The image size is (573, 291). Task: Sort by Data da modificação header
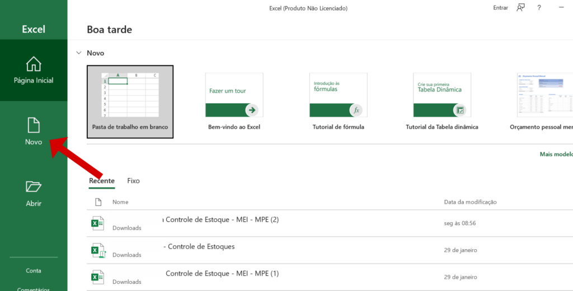(x=470, y=202)
